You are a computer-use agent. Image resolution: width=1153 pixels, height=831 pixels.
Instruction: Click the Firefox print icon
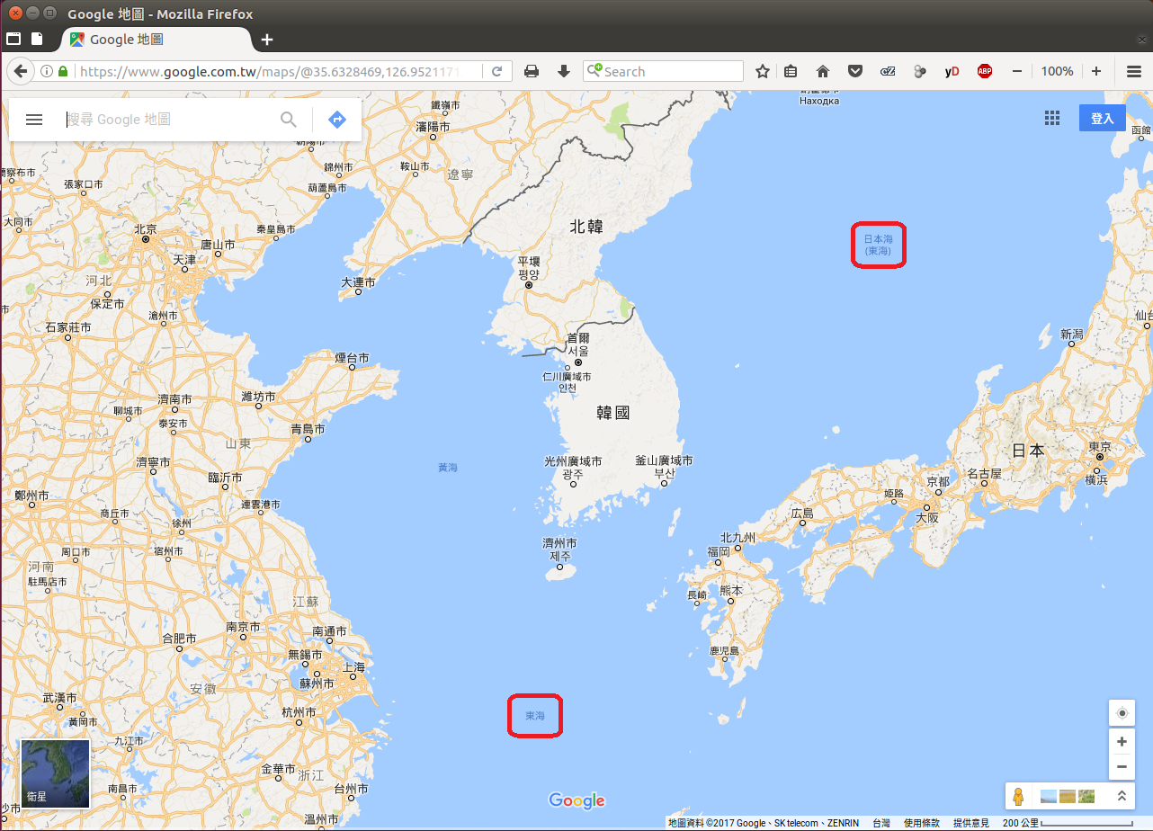point(532,71)
